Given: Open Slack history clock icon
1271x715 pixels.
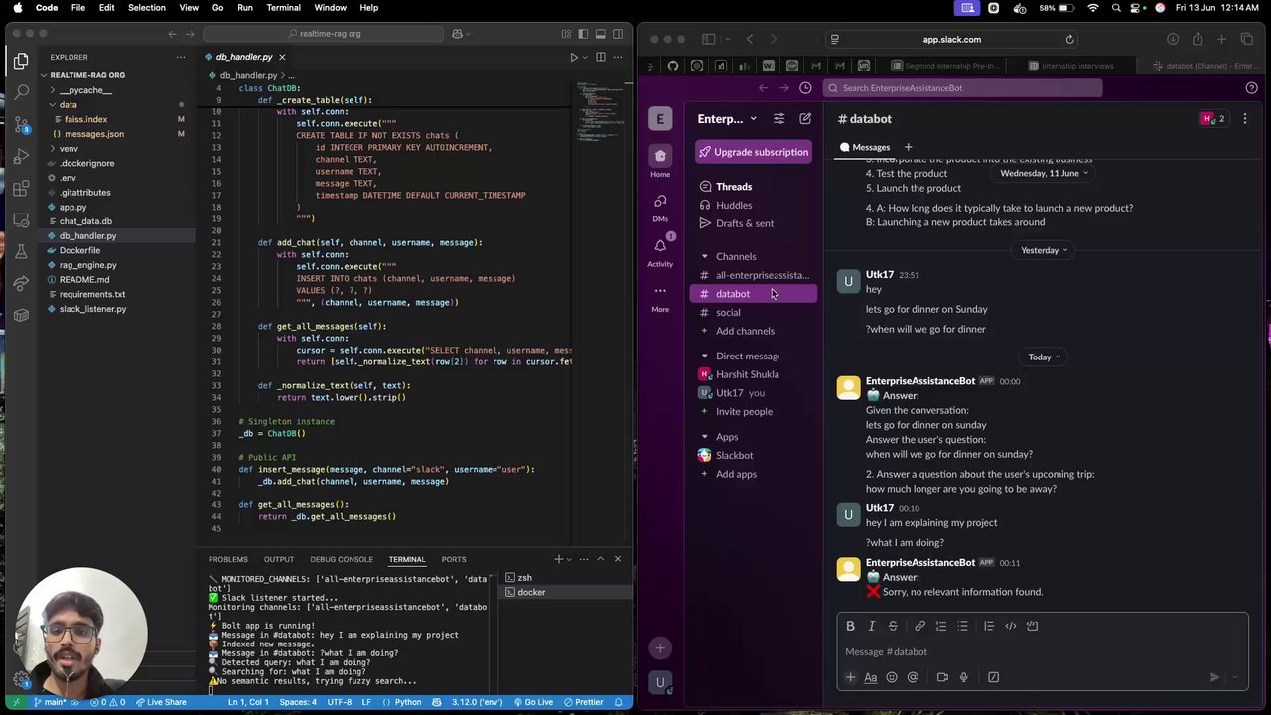Looking at the screenshot, I should [x=805, y=88].
